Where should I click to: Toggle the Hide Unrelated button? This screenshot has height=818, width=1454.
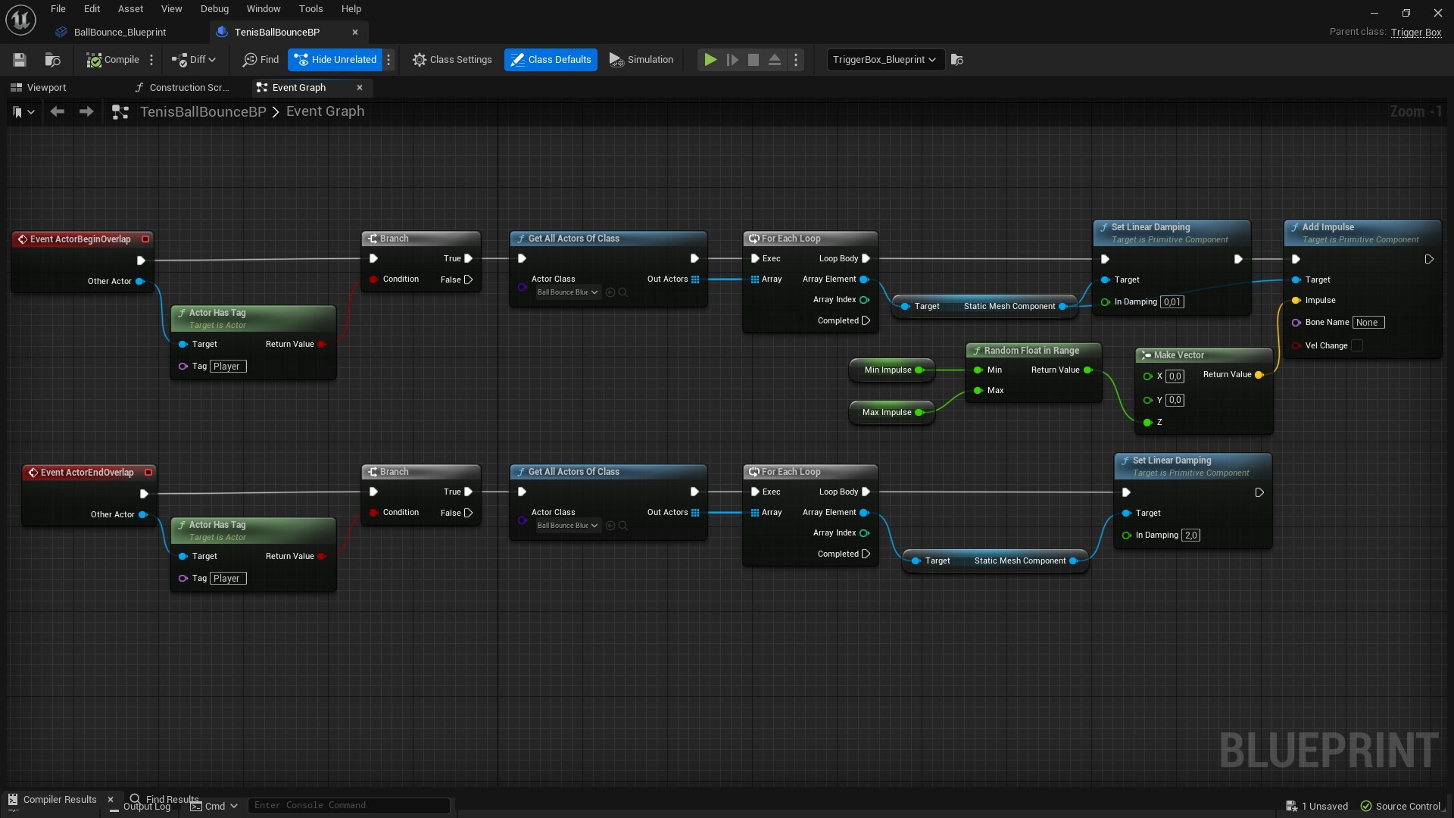(335, 60)
